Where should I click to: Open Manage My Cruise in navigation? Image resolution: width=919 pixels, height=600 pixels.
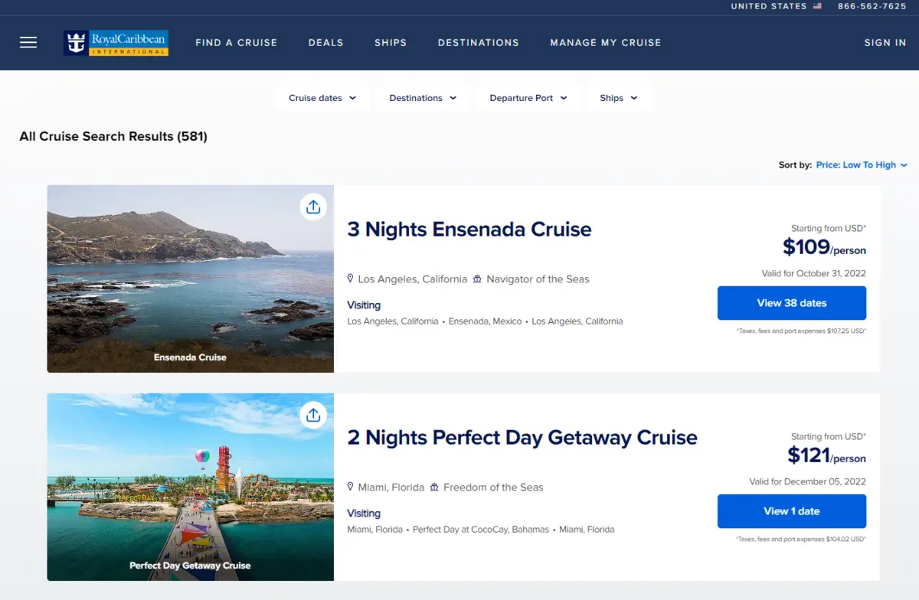click(x=605, y=43)
